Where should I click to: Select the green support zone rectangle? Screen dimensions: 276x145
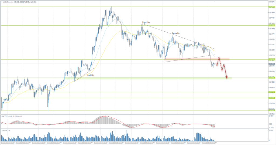tap(151, 78)
